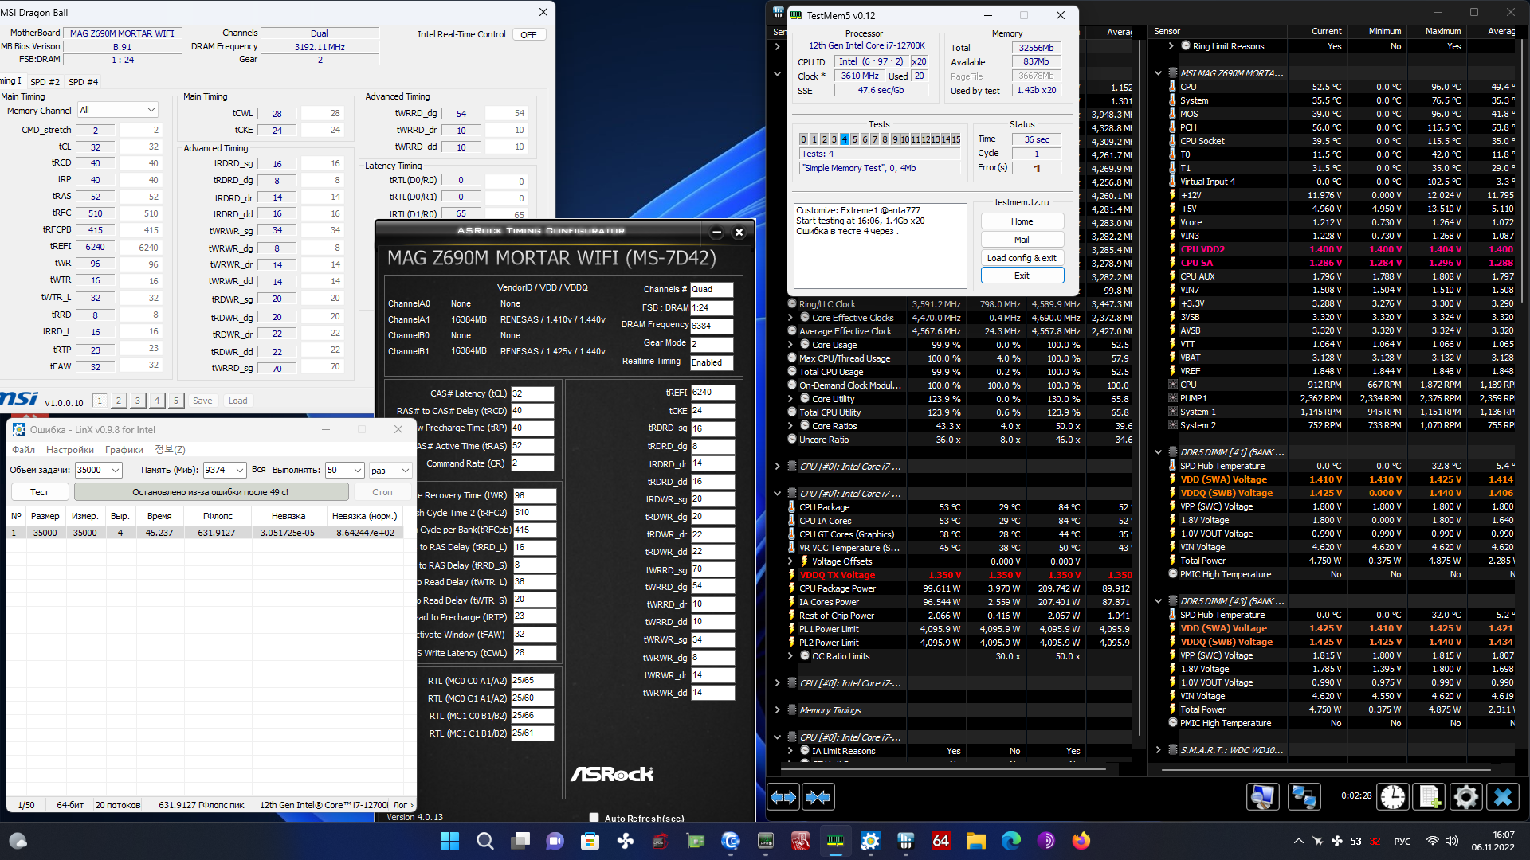
Task: Click HWiNFO expand columns arrows icon
Action: click(783, 797)
